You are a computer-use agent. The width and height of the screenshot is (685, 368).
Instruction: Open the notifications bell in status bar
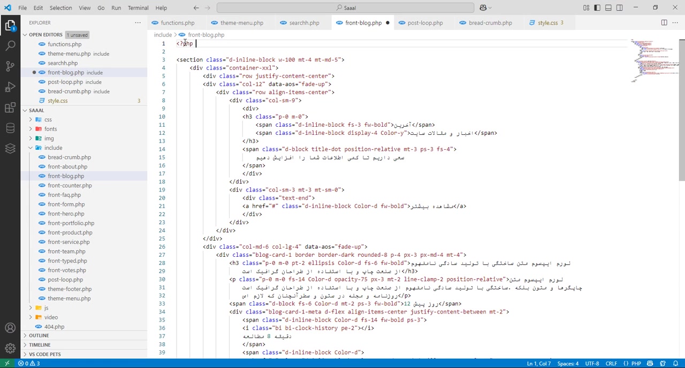[675, 364]
